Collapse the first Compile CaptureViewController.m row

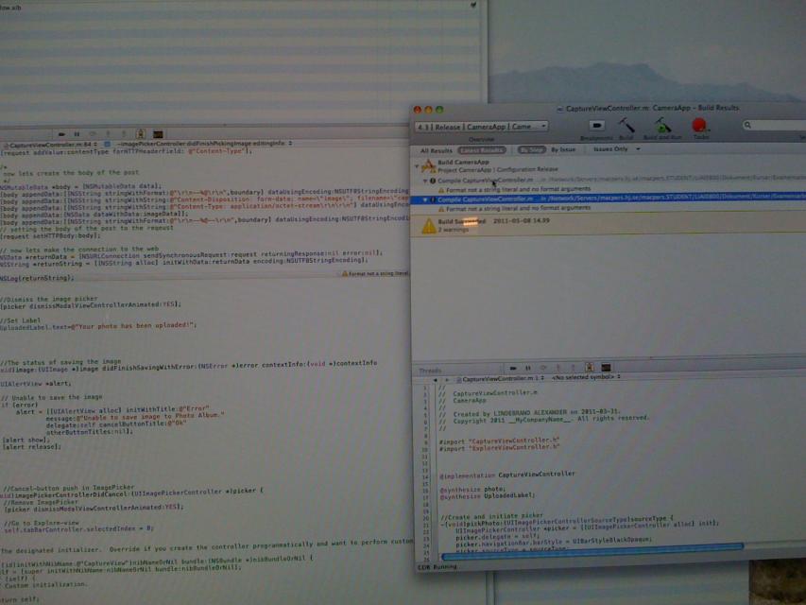coord(425,181)
